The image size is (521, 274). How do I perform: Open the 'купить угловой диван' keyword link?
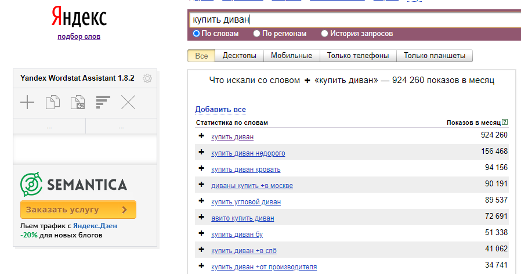[245, 201]
